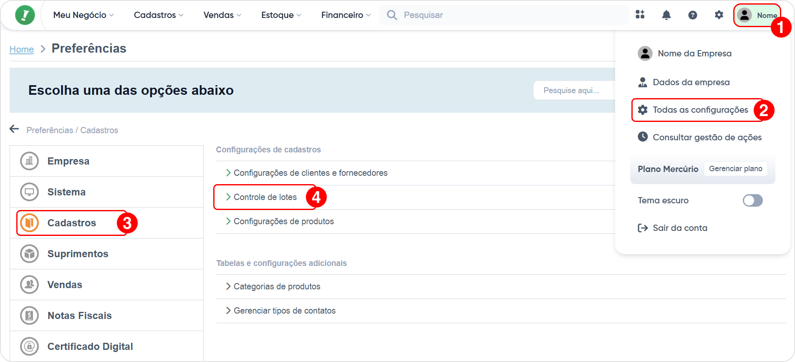The image size is (795, 362).
Task: Select Vendas in preferences sidebar
Action: [106, 284]
